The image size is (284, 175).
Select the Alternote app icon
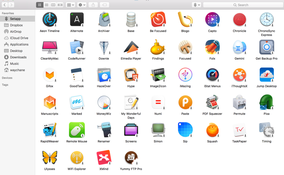[x=77, y=19]
